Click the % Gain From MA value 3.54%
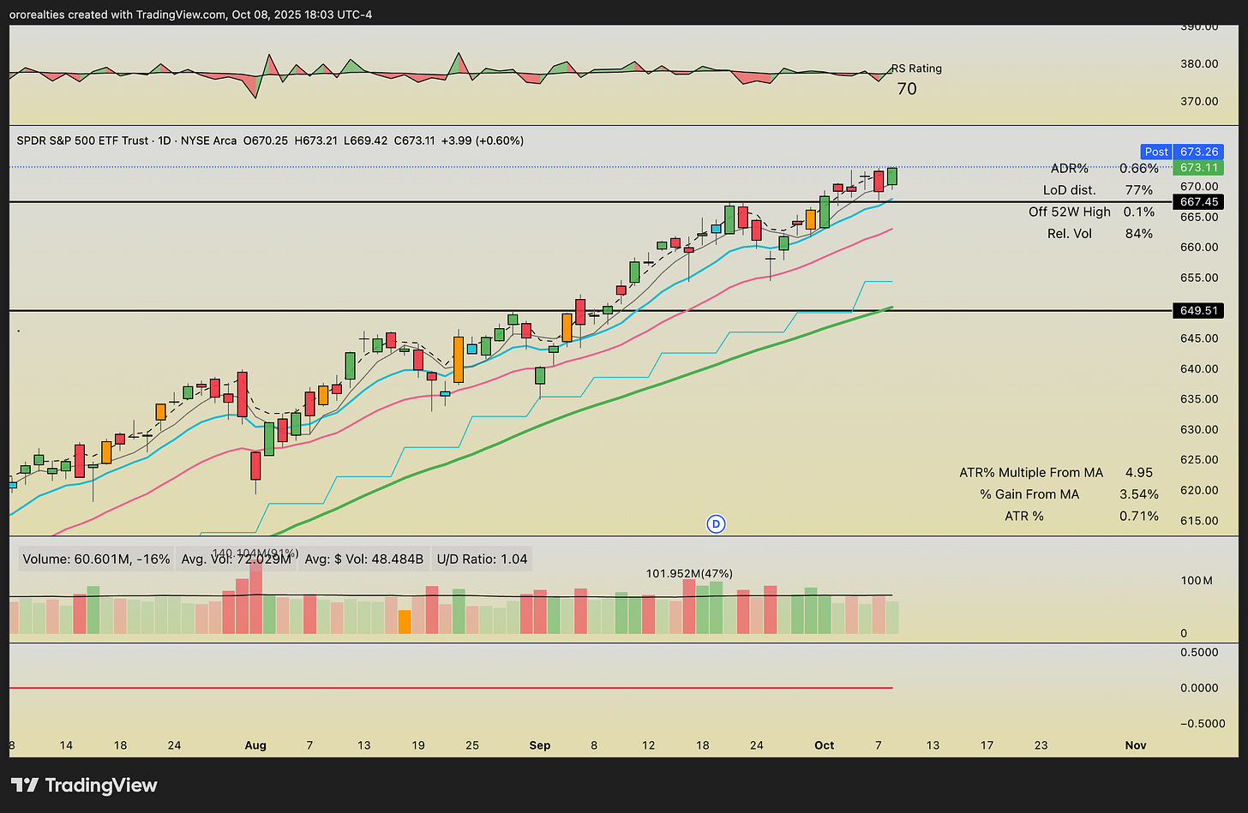Image resolution: width=1248 pixels, height=813 pixels. coord(1139,494)
